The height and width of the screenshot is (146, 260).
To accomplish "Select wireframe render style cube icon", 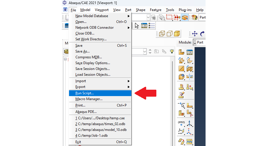I will pyautogui.click(x=162, y=34).
